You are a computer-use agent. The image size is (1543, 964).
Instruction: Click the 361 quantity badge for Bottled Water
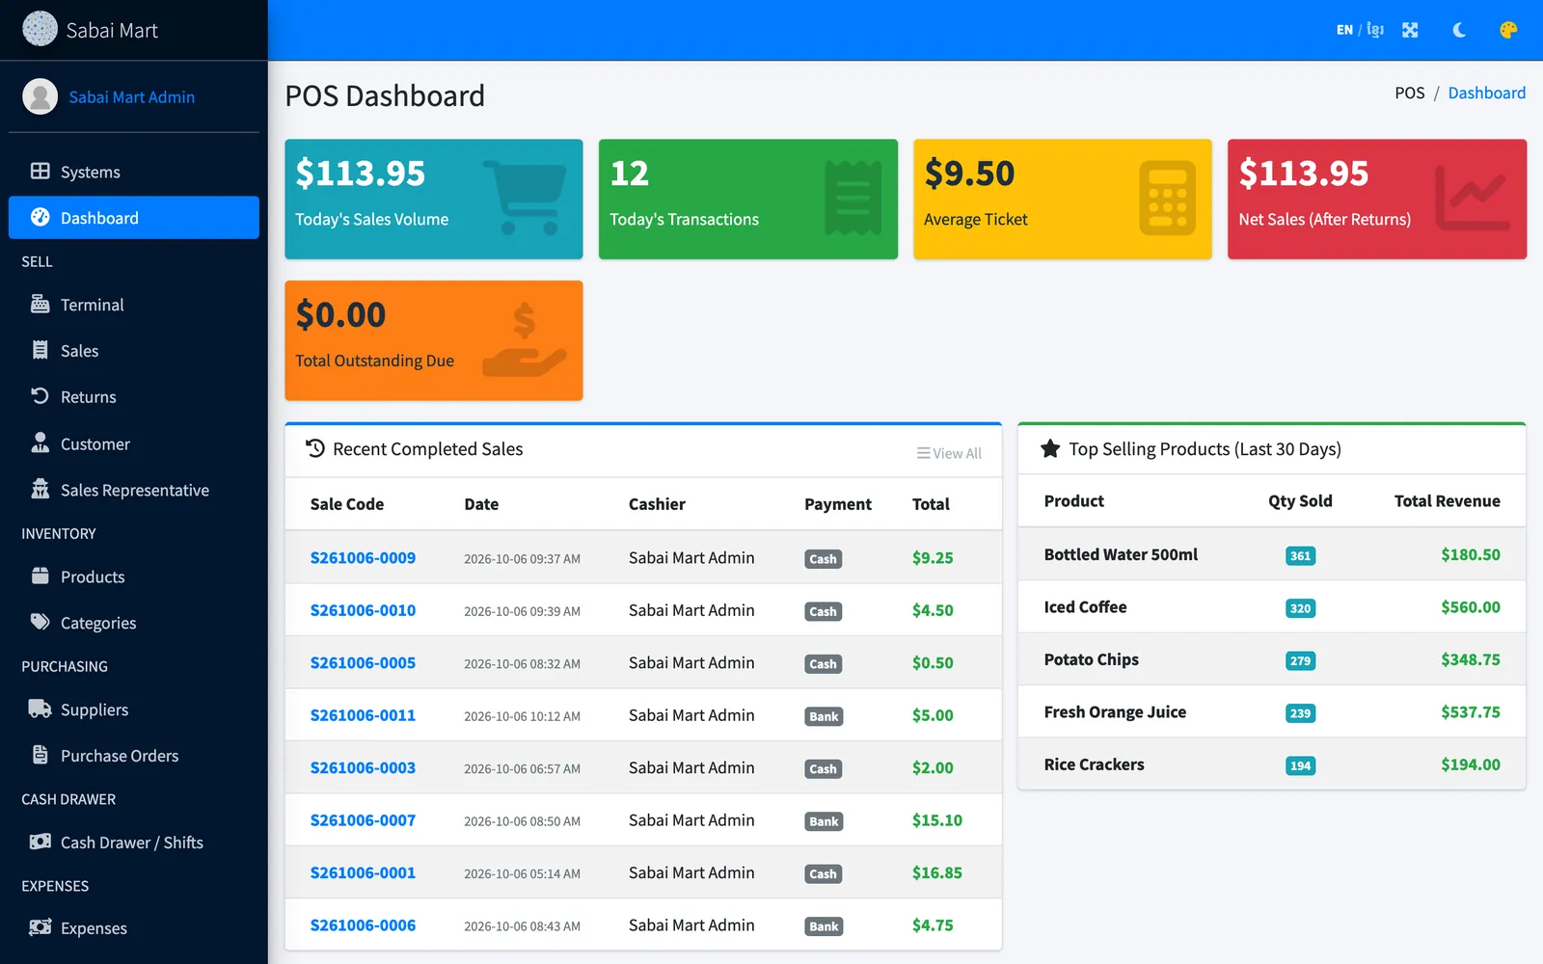tap(1300, 556)
